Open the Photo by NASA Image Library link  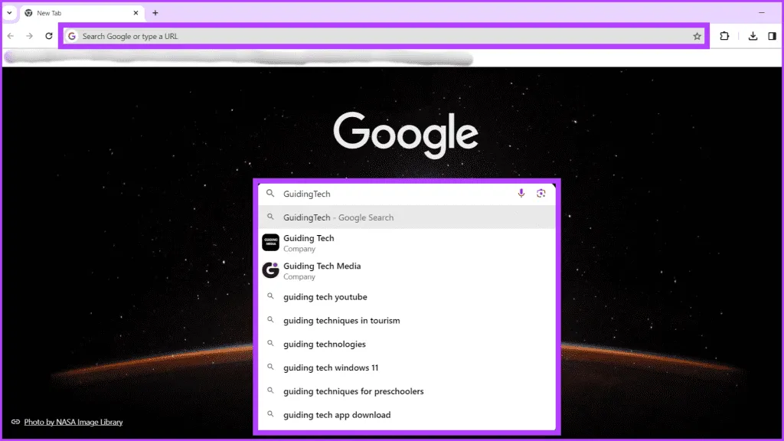coord(73,422)
